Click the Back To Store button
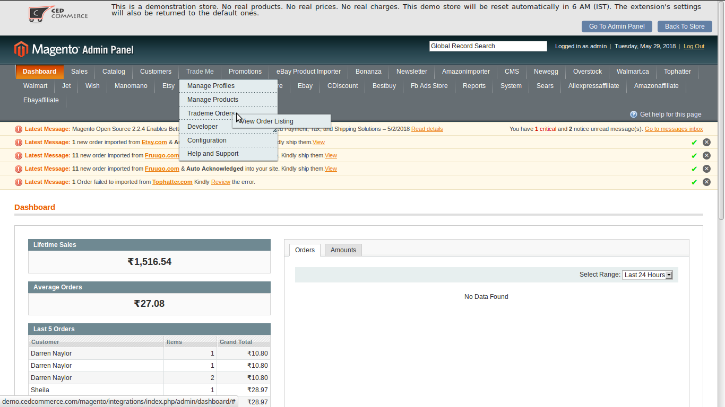 [685, 26]
